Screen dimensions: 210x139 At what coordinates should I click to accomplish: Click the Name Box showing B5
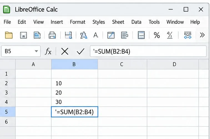[x=21, y=51]
